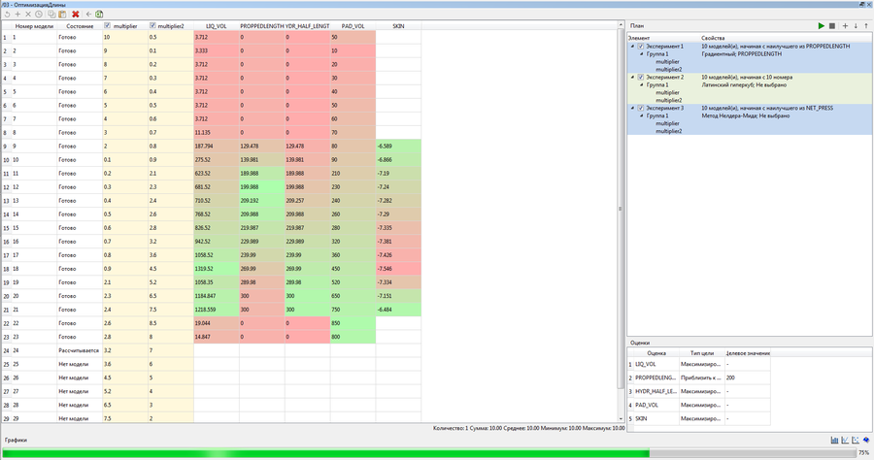Toggle the multiplier2 column checkbox

pyautogui.click(x=153, y=26)
